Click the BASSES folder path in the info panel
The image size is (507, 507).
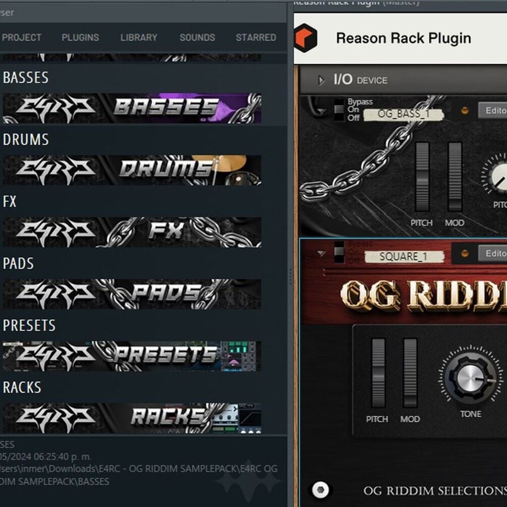tap(138, 475)
